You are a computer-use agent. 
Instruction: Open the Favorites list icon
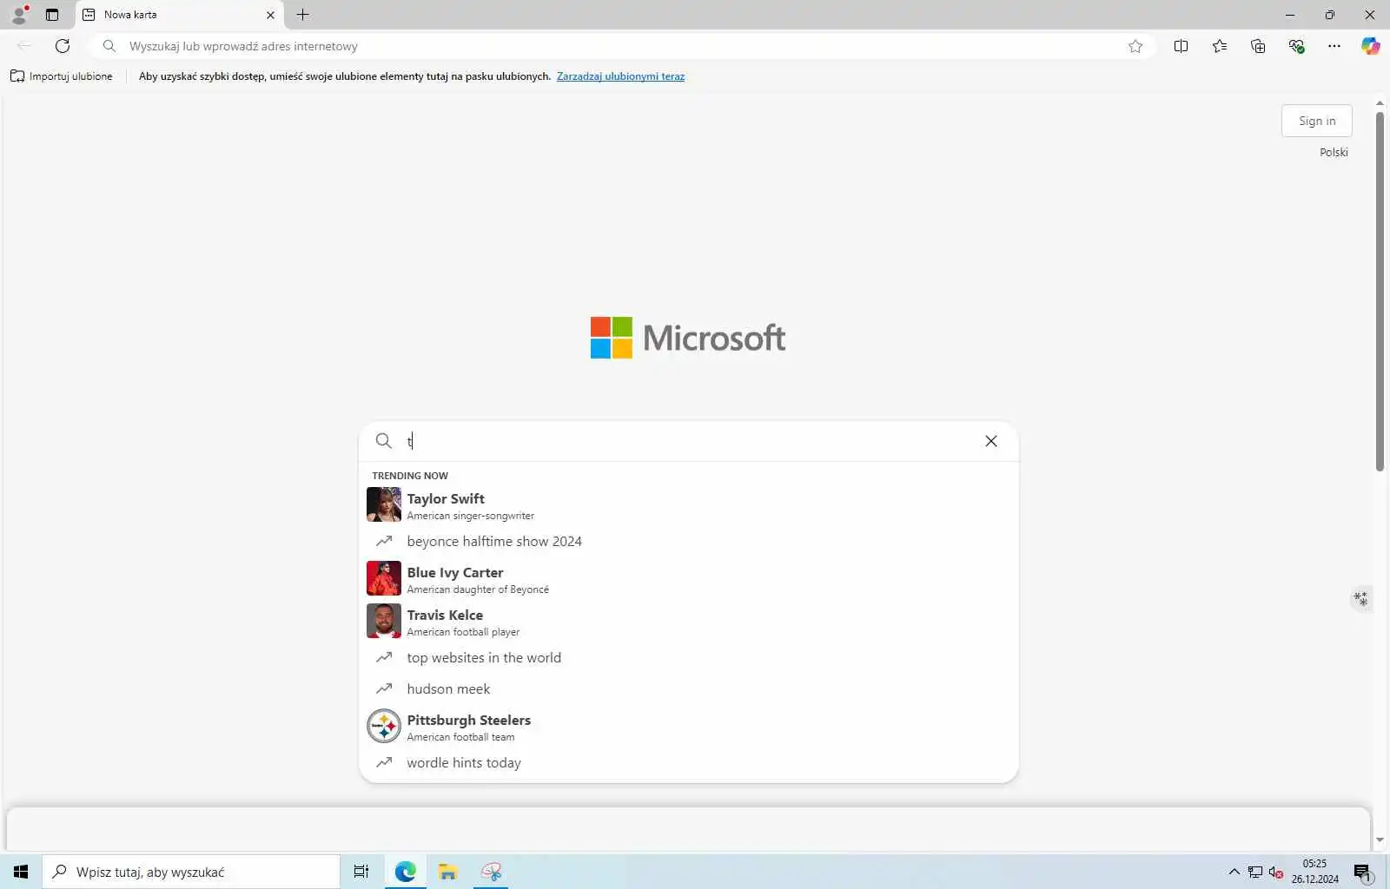click(1220, 46)
